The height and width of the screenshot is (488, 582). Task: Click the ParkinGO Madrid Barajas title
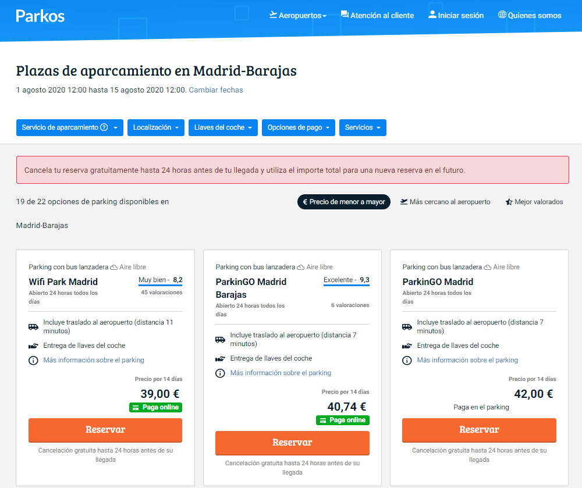[251, 288]
